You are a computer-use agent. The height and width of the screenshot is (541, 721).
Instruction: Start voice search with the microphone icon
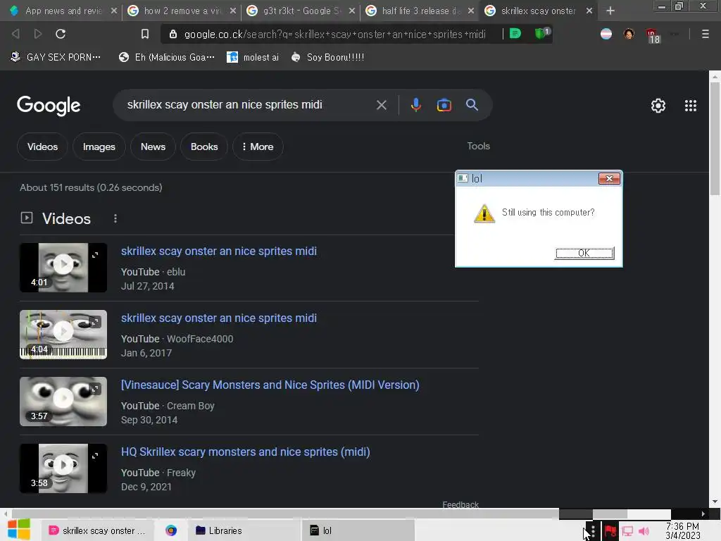(415, 105)
